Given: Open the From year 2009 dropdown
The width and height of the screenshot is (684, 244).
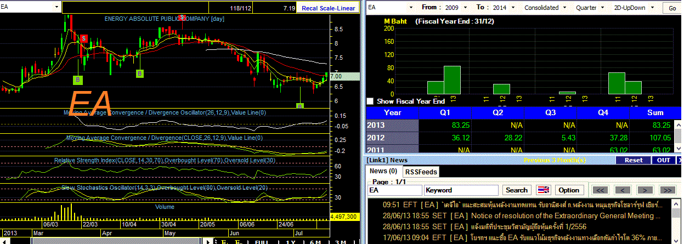Looking at the screenshot, I should [x=466, y=8].
